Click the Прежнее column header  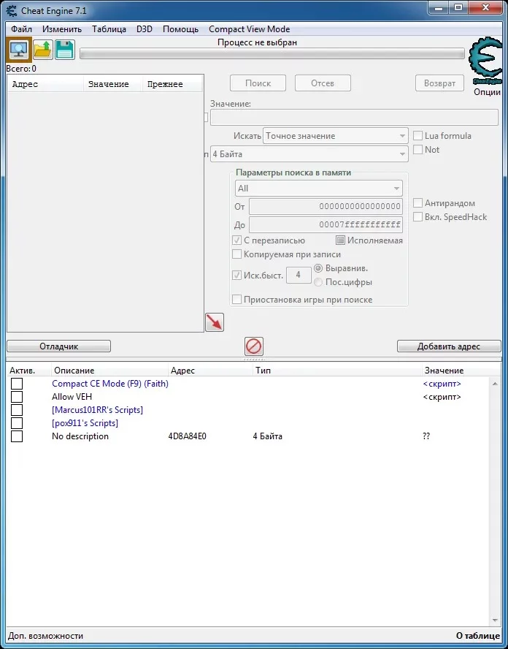tap(172, 84)
